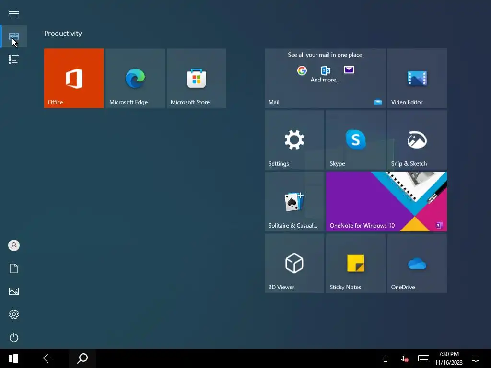
Task: Expand the hamburger menu at top left
Action: click(14, 13)
